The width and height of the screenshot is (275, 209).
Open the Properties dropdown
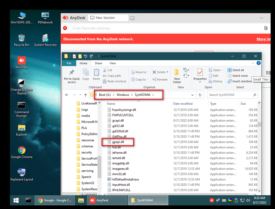tap(200, 82)
